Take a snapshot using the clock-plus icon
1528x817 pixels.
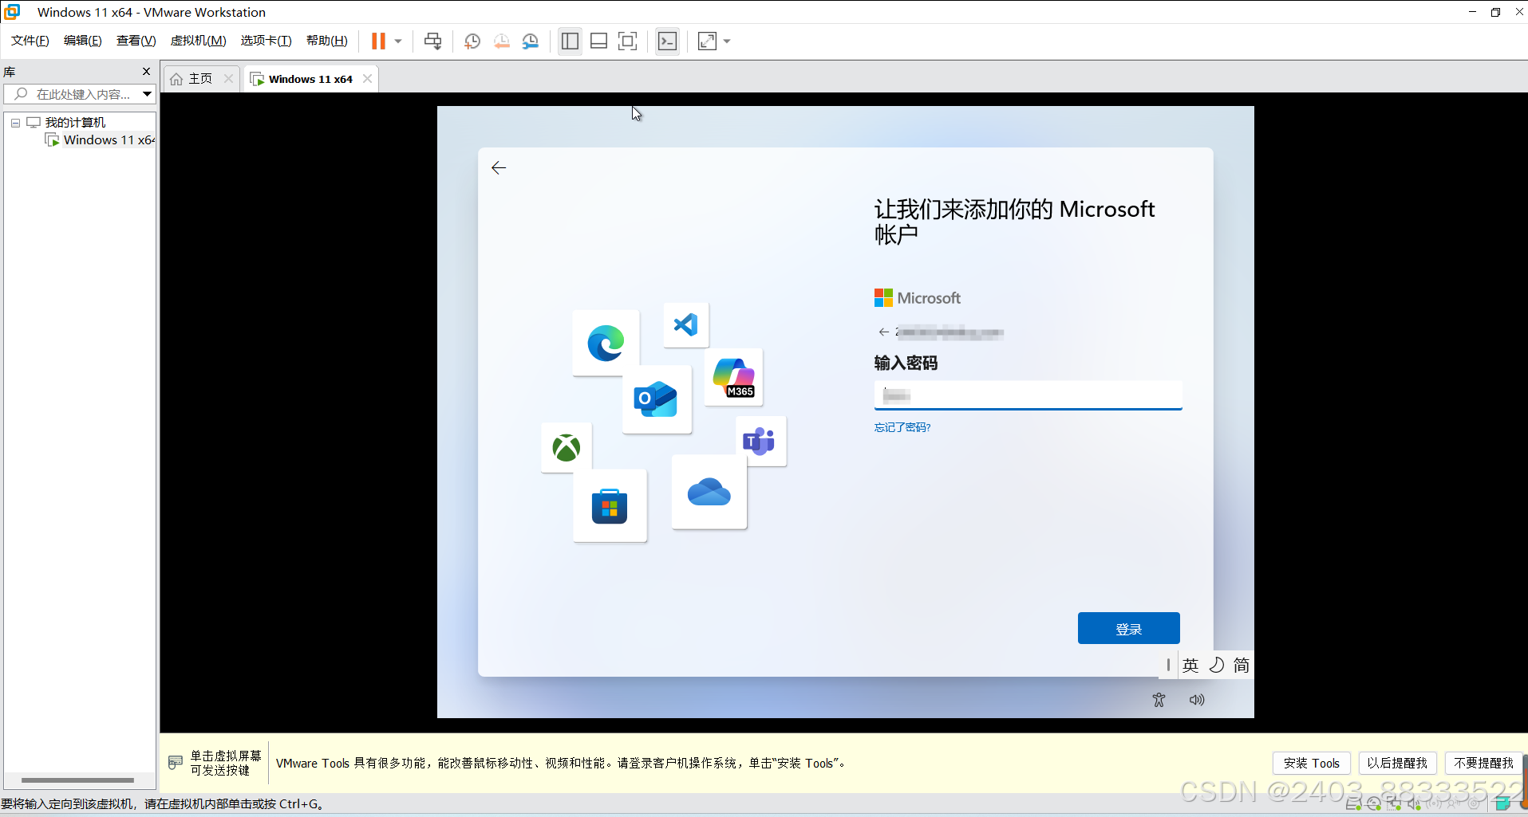472,41
